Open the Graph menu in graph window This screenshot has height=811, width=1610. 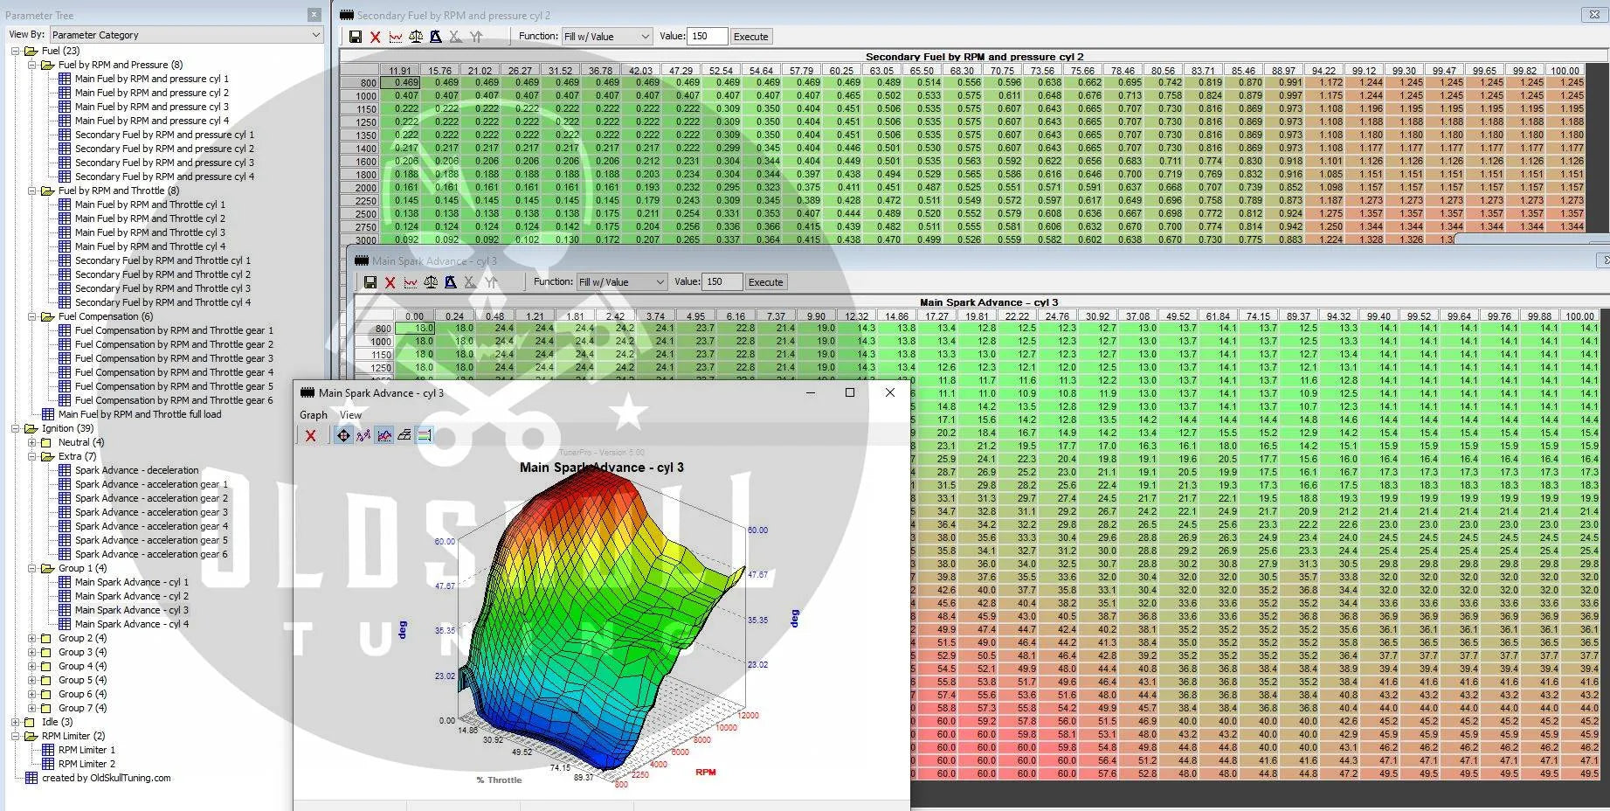pyautogui.click(x=314, y=415)
